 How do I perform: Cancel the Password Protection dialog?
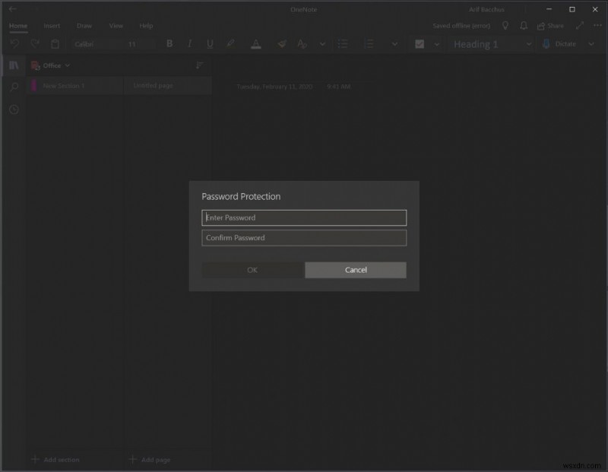tap(356, 270)
